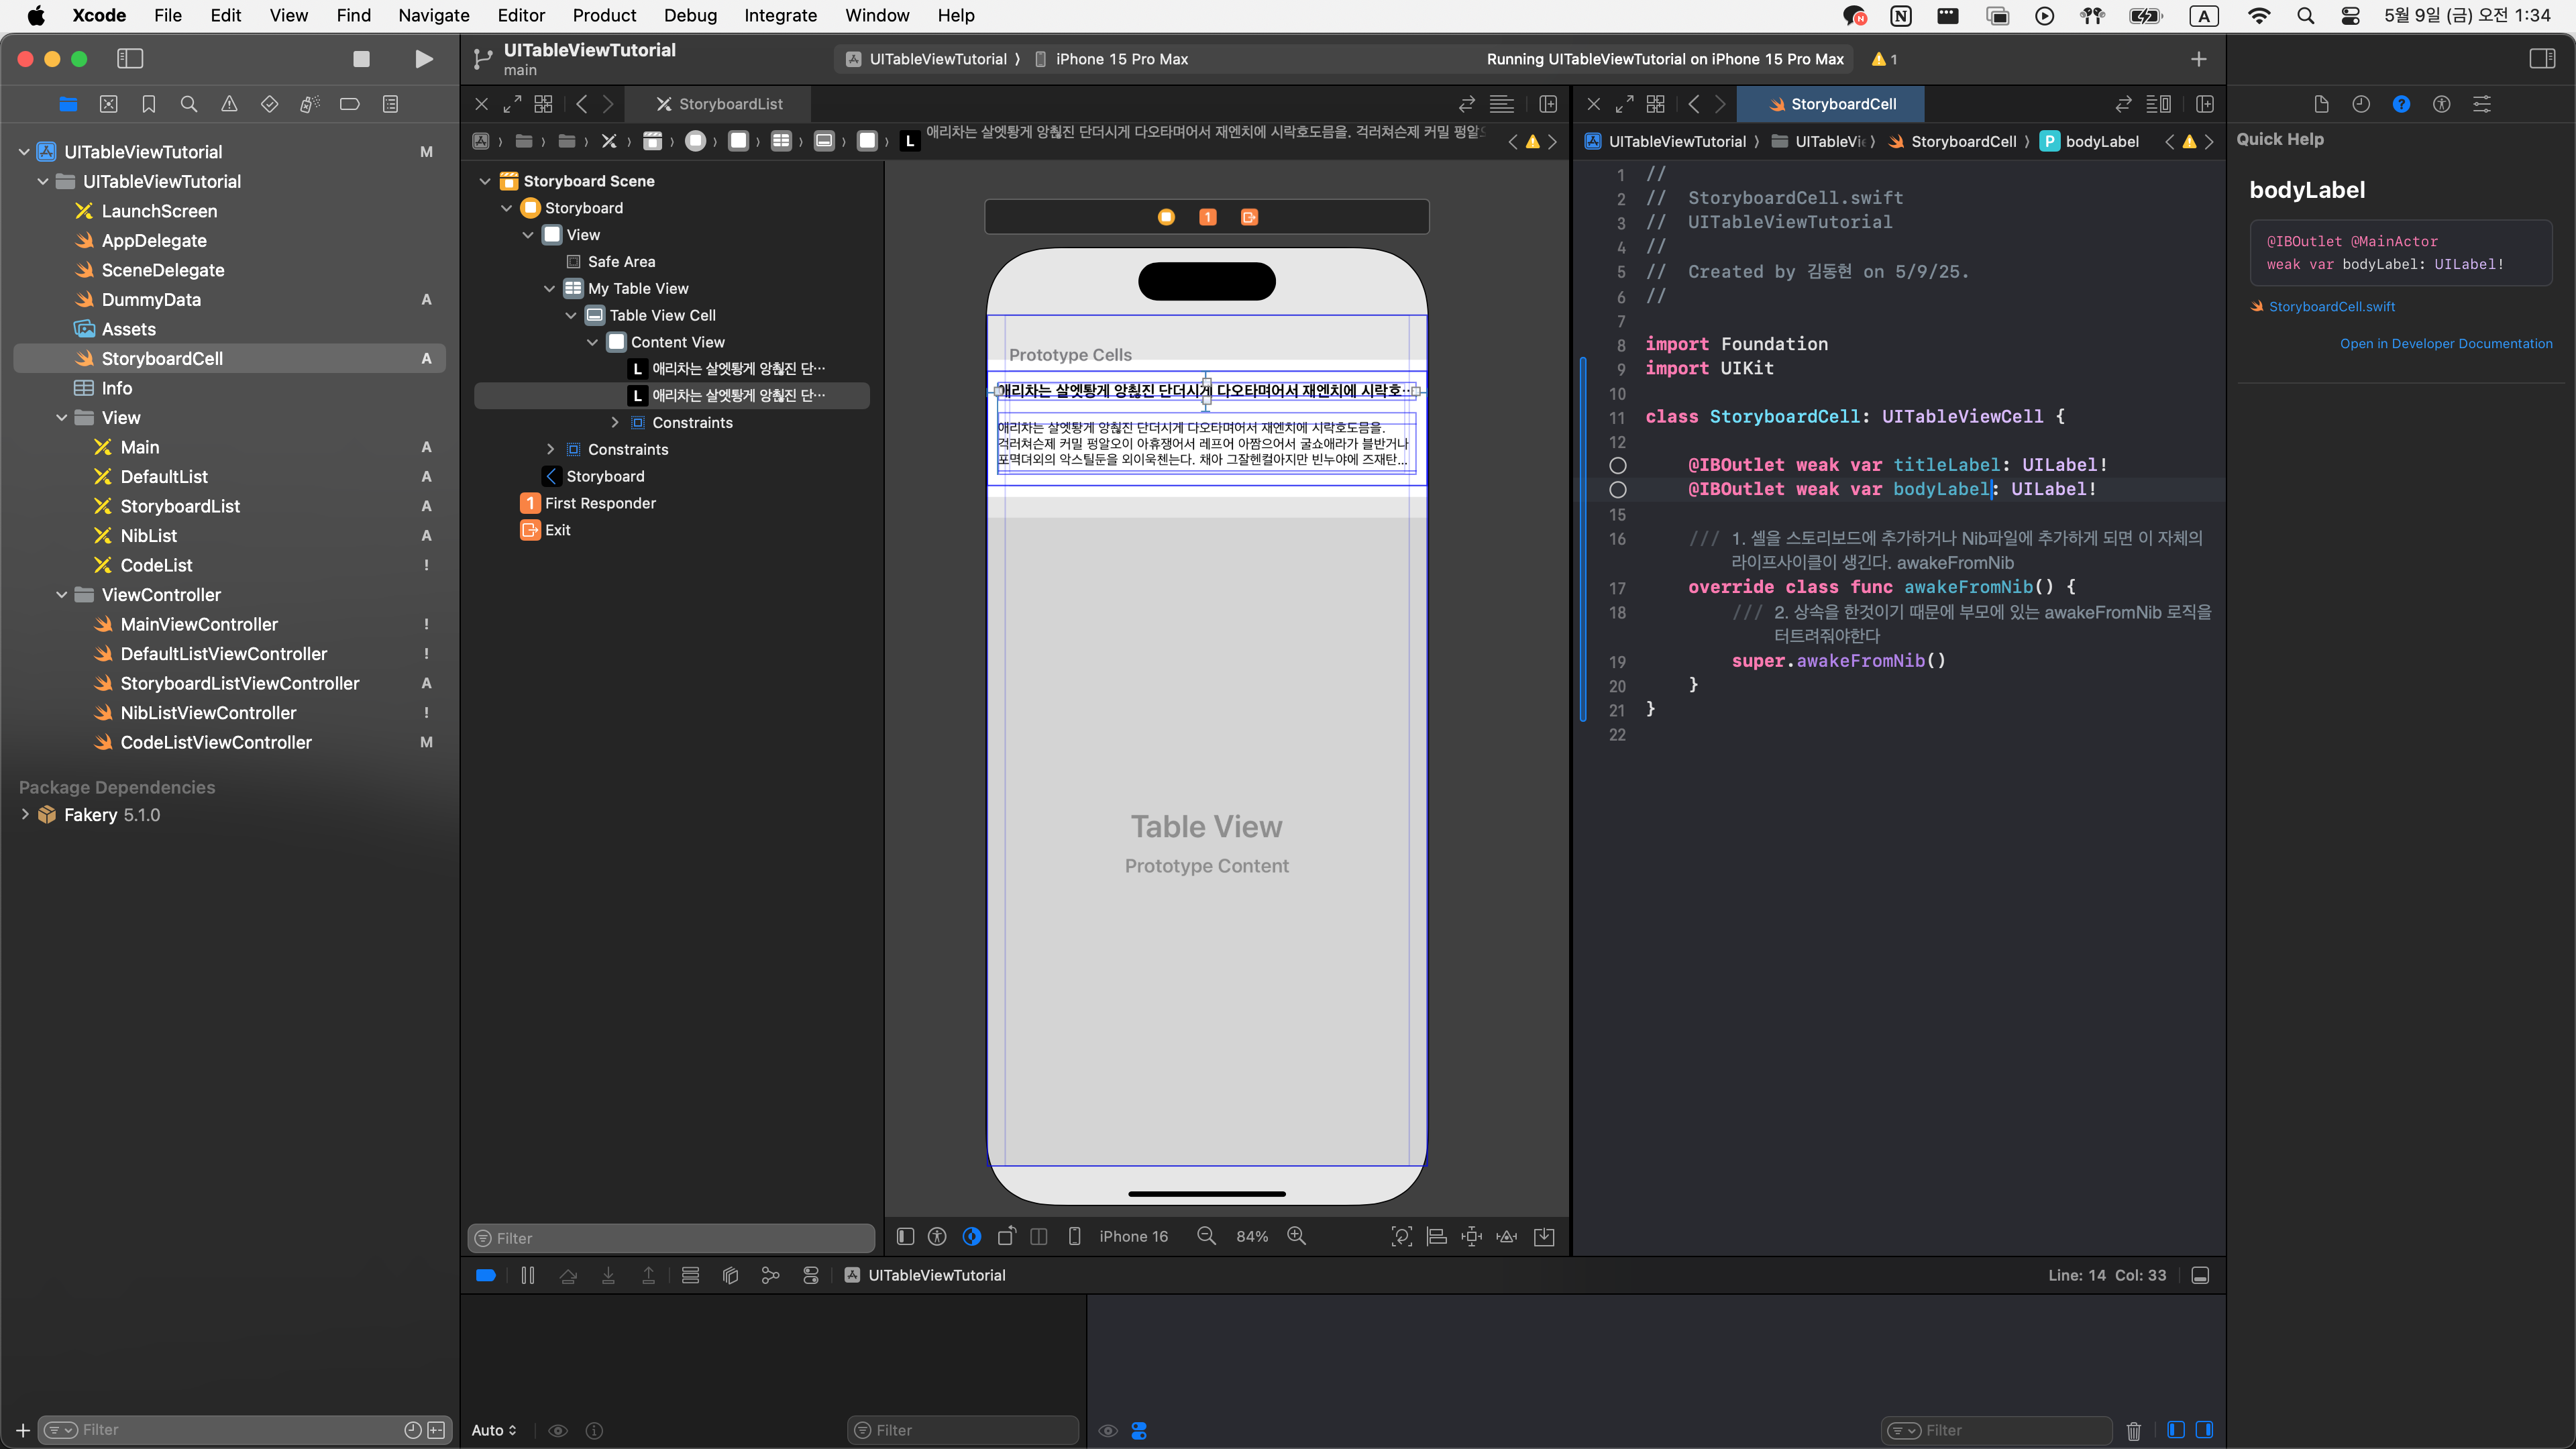
Task: Select the Project navigator folder icon
Action: 68,104
